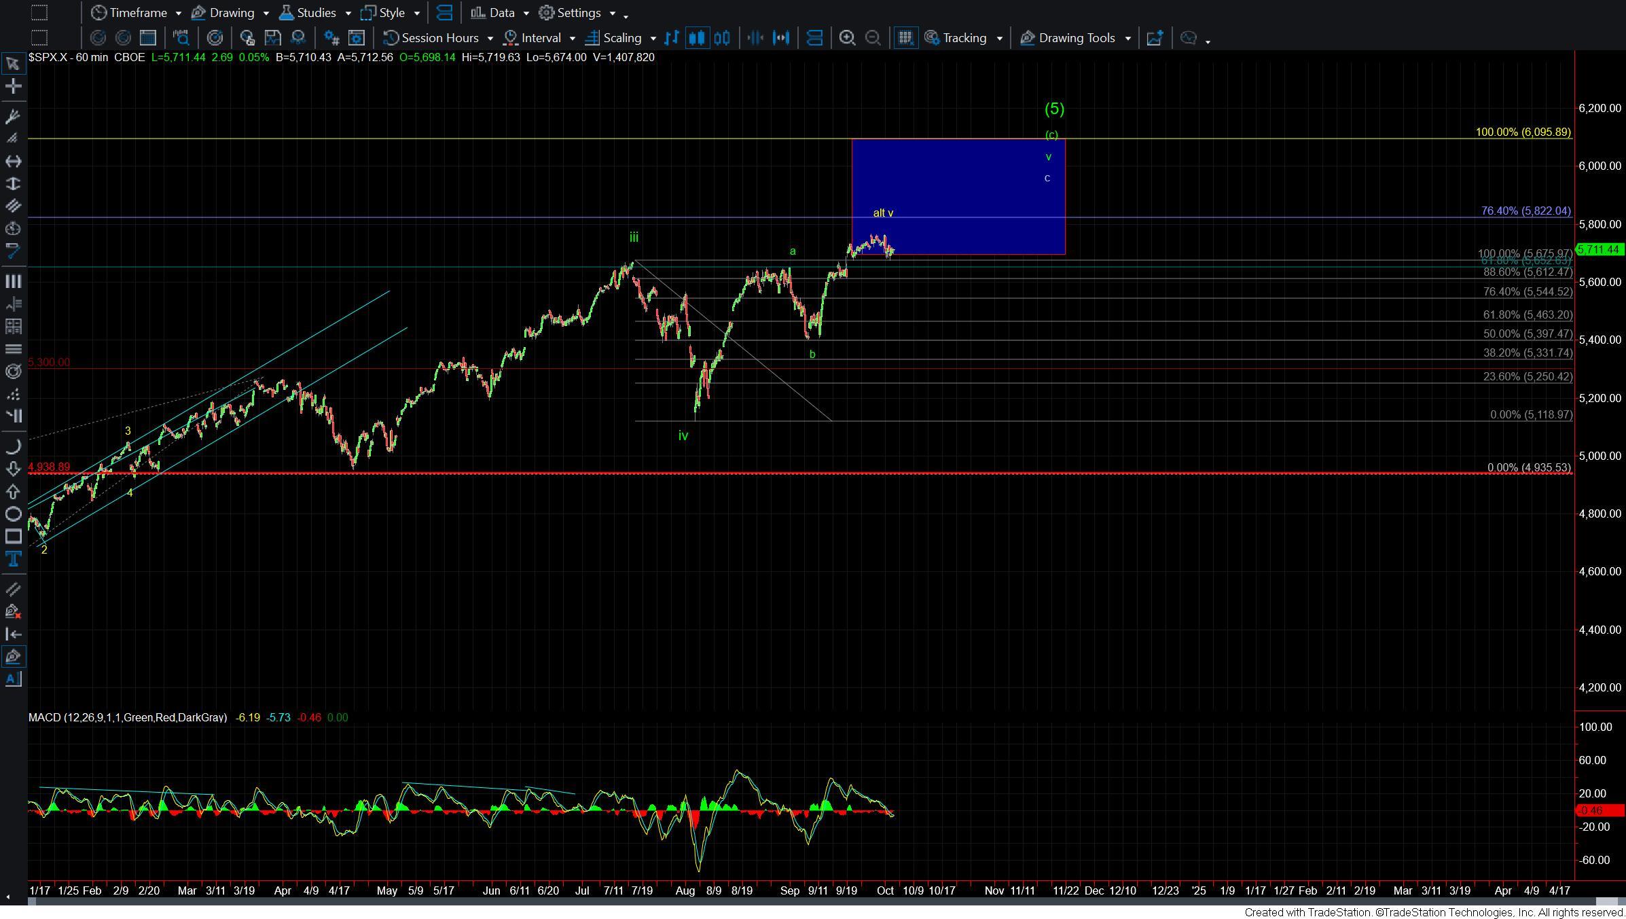Click the Scaling button
This screenshot has width=1626, height=919.
pos(621,38)
